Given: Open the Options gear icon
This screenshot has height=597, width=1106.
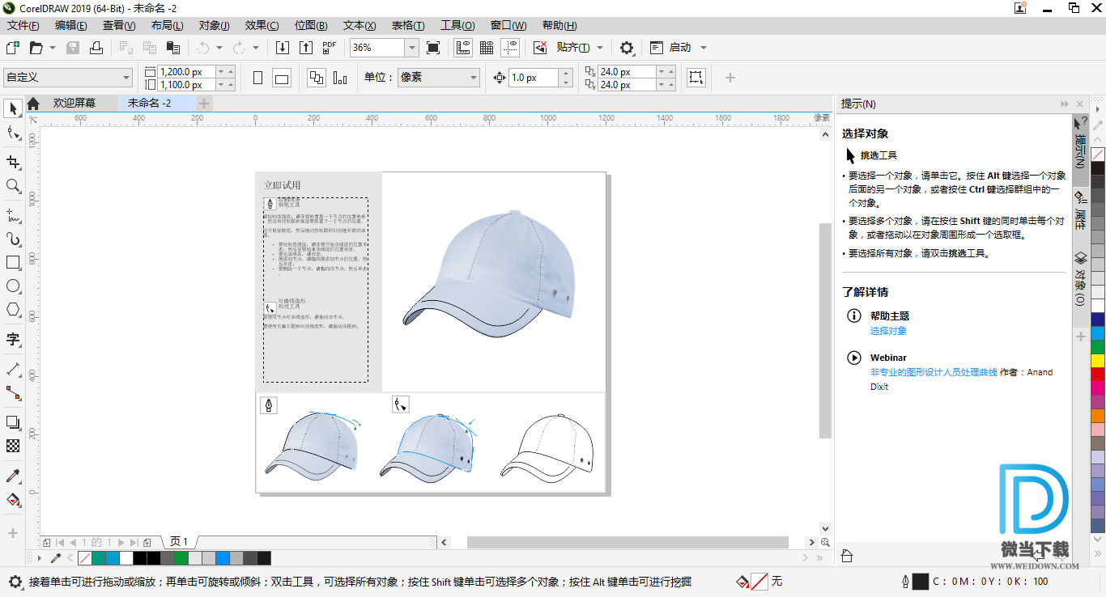Looking at the screenshot, I should point(627,48).
